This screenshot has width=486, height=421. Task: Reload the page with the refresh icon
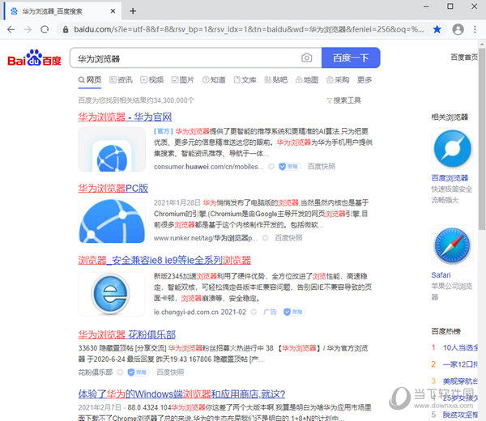pyautogui.click(x=45, y=29)
